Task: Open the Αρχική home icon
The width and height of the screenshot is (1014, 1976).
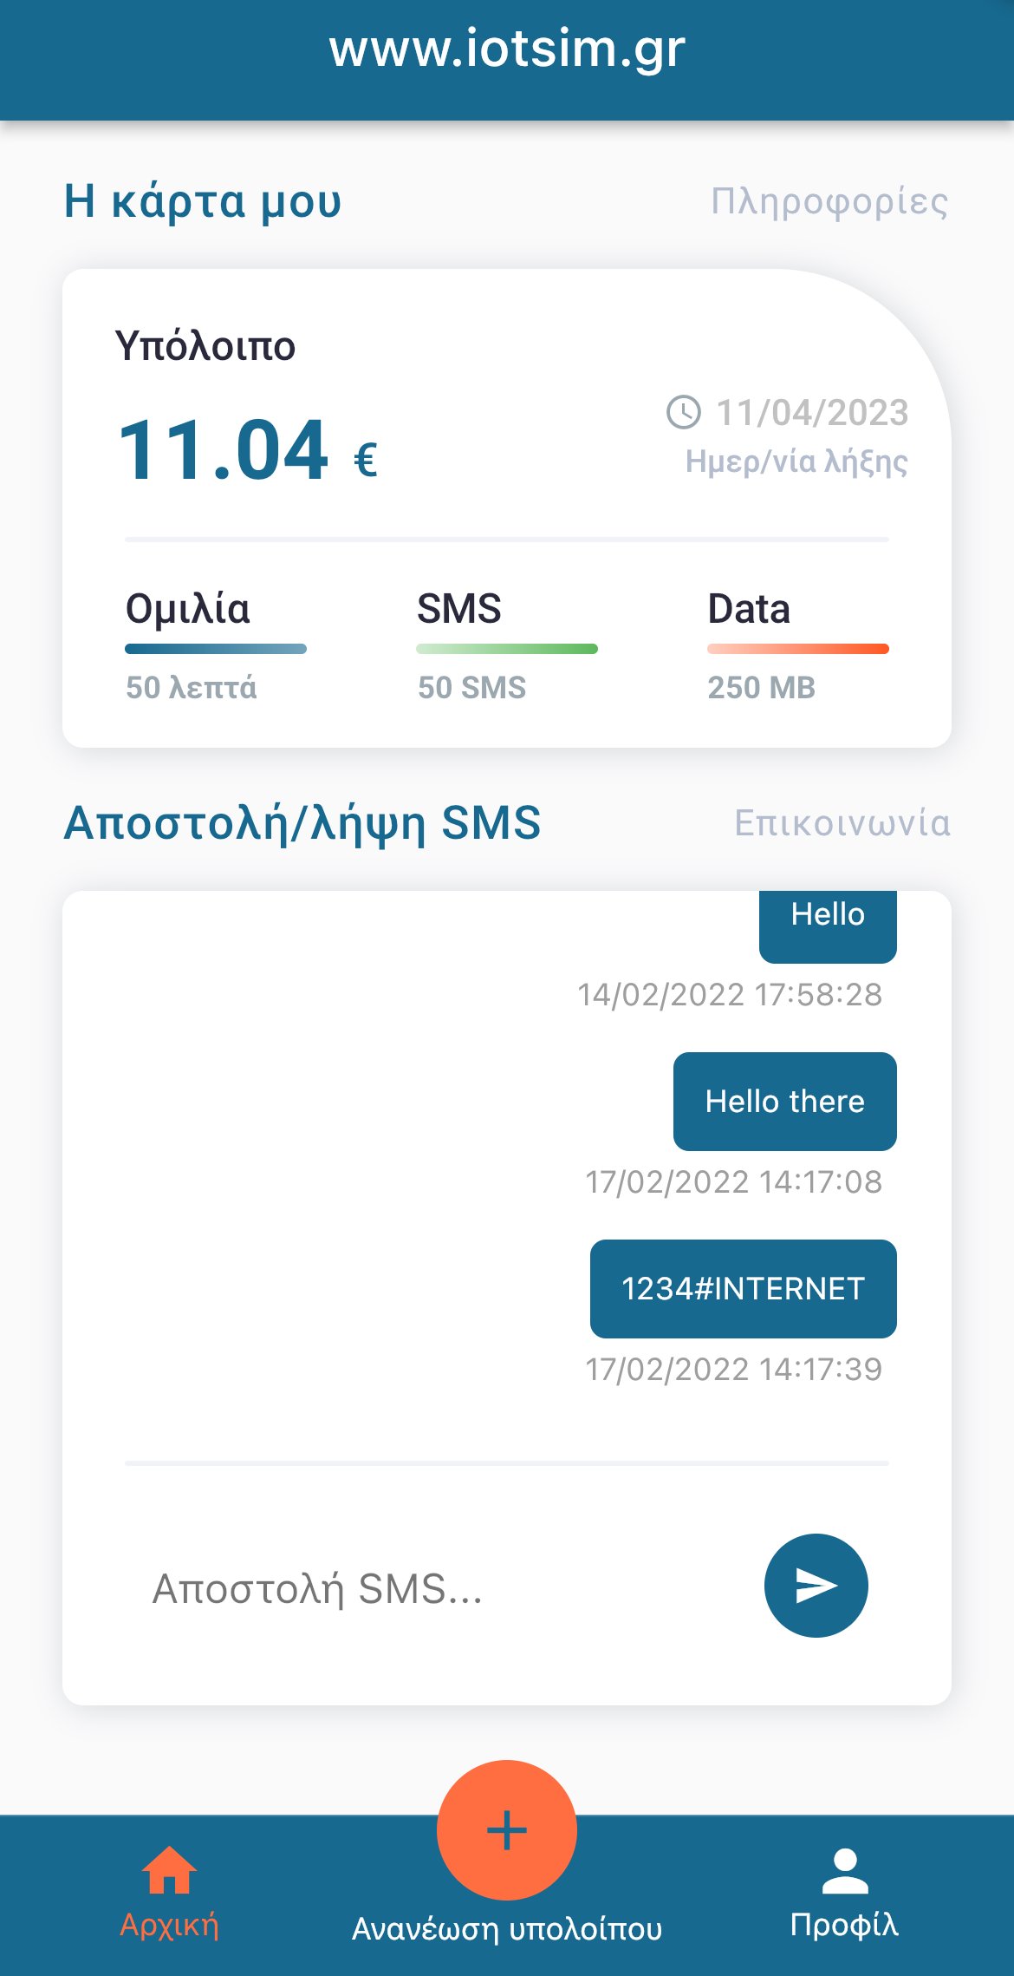Action: click(x=169, y=1870)
